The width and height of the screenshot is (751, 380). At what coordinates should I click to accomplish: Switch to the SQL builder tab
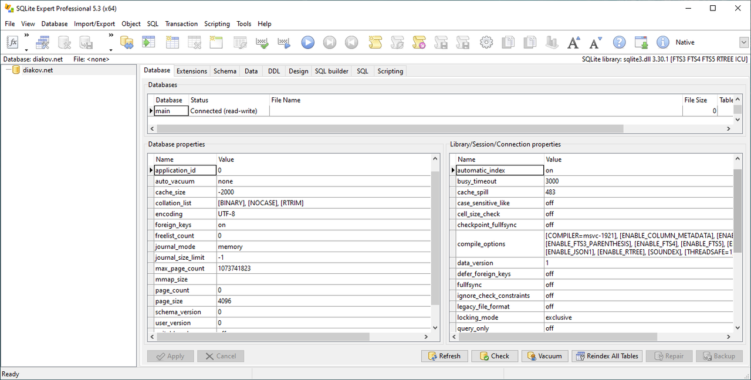pos(331,71)
